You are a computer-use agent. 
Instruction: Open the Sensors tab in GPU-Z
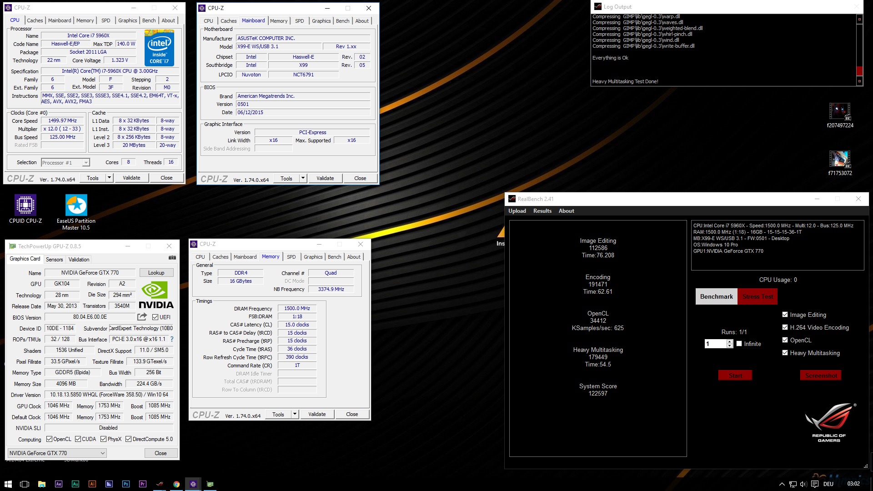click(x=54, y=260)
